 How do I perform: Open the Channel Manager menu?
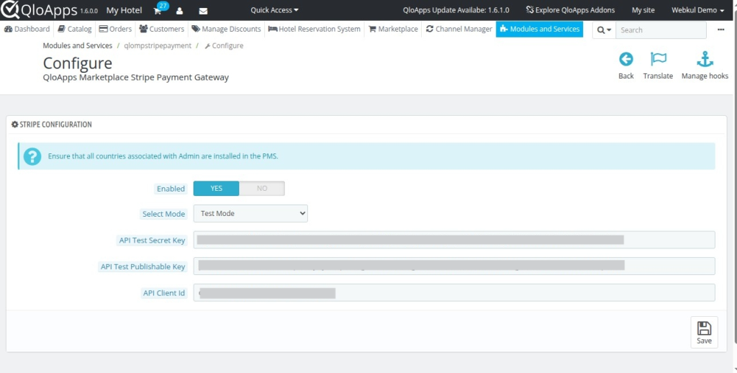coord(458,29)
